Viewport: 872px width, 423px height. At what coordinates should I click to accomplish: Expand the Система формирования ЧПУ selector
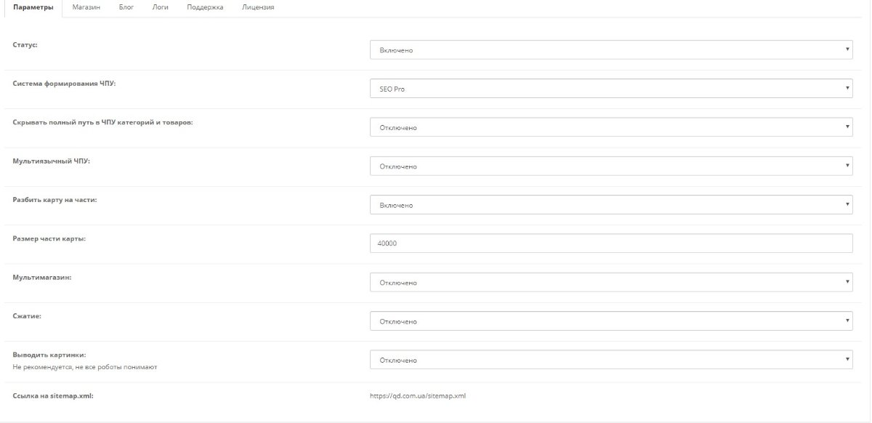tap(611, 89)
